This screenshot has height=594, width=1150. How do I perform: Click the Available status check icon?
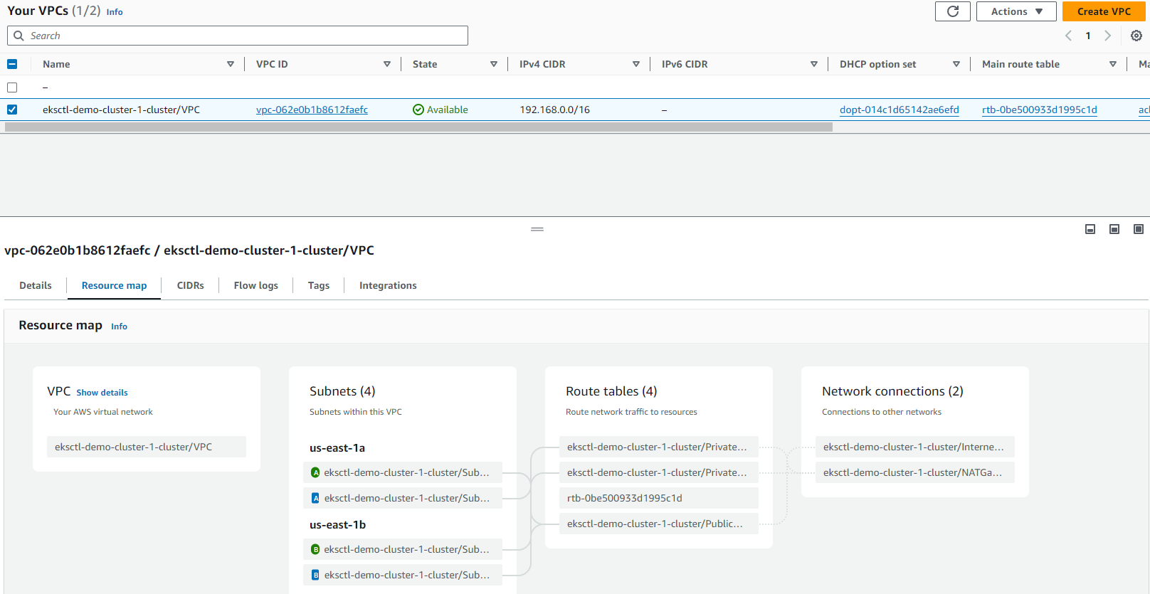pyautogui.click(x=418, y=110)
